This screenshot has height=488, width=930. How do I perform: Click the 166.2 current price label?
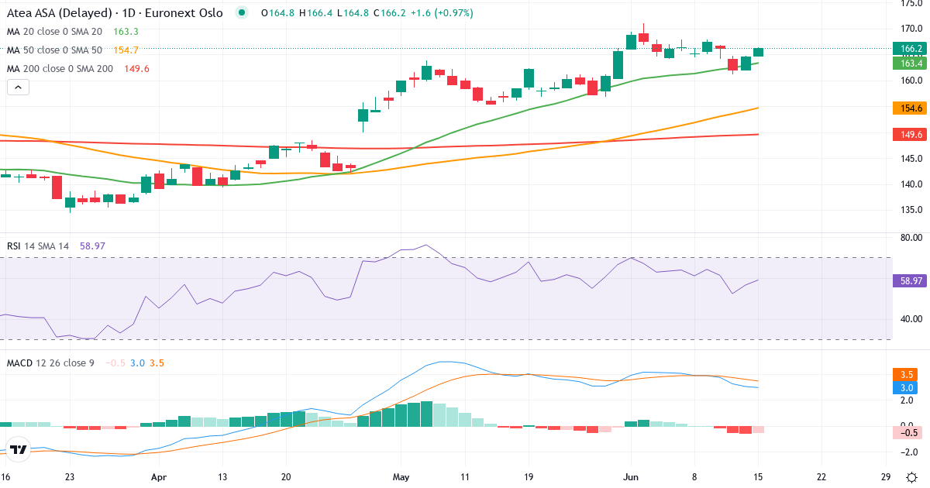[911, 49]
